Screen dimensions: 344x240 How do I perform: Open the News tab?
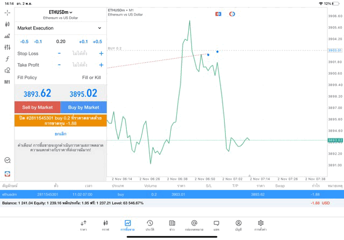[172, 226]
